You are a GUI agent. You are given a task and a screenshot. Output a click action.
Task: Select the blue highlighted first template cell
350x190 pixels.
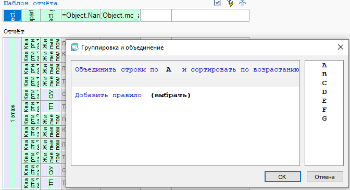[x=12, y=16]
